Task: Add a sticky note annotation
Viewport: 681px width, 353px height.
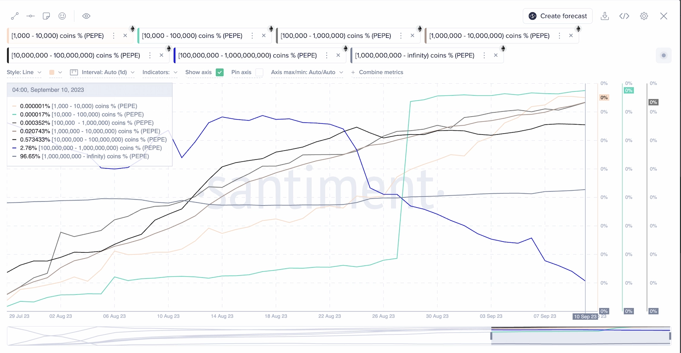Action: click(46, 16)
